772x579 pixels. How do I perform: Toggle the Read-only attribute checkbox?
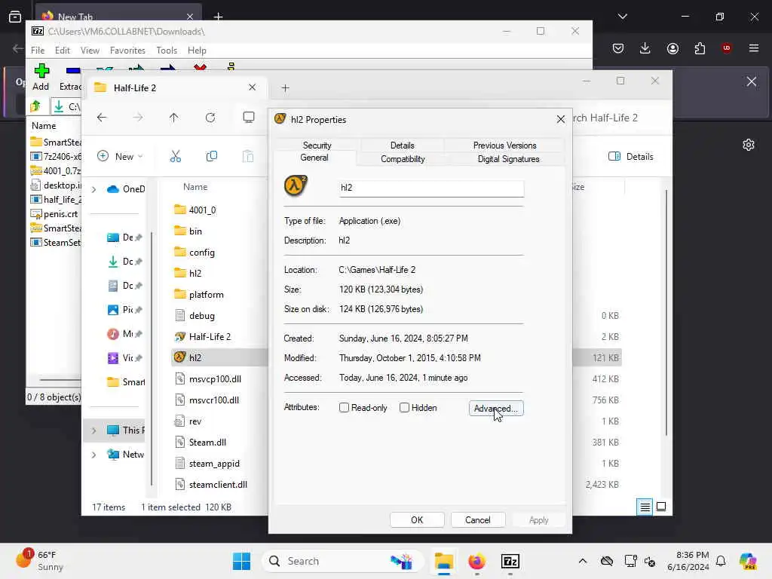click(344, 408)
